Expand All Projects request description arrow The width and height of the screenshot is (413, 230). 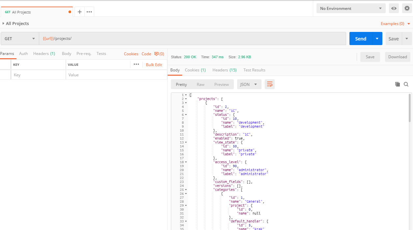tap(3, 23)
